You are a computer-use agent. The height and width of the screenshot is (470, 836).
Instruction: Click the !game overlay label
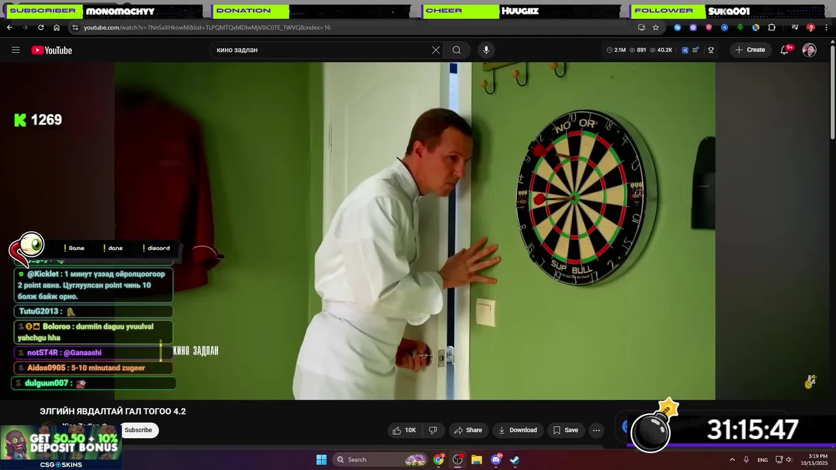coord(74,248)
